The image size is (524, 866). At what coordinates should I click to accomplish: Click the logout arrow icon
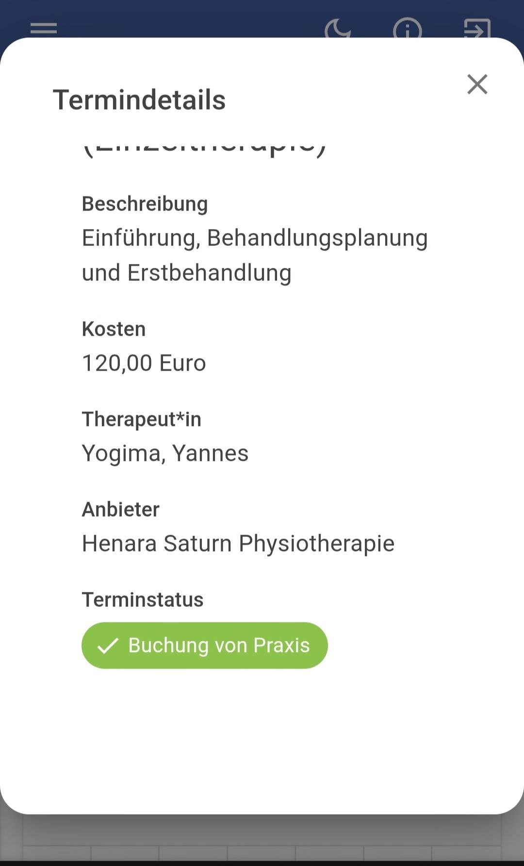click(x=477, y=29)
